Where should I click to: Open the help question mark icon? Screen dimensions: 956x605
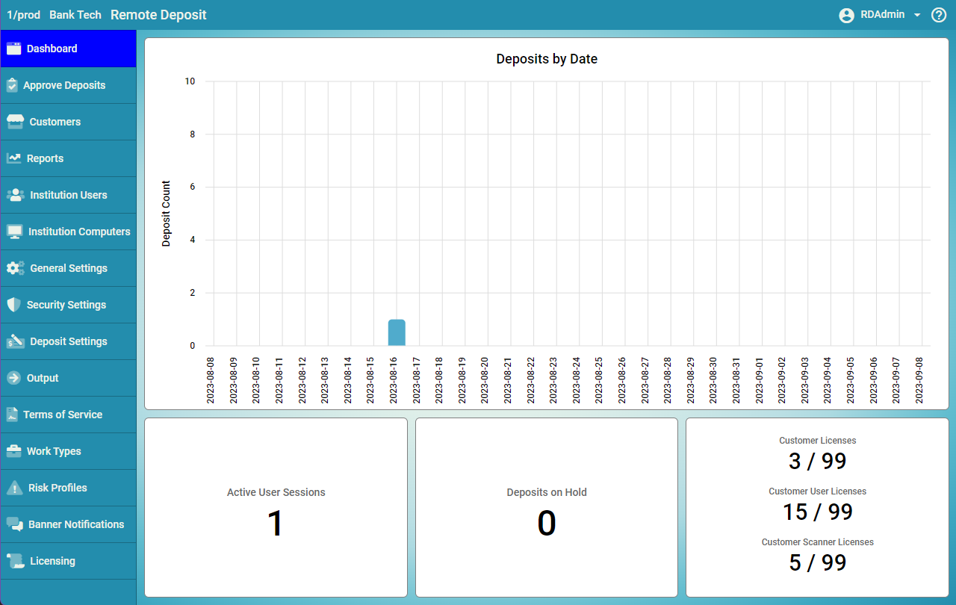click(939, 14)
